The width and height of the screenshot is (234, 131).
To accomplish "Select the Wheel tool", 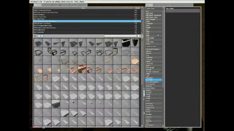I will click(154, 98).
